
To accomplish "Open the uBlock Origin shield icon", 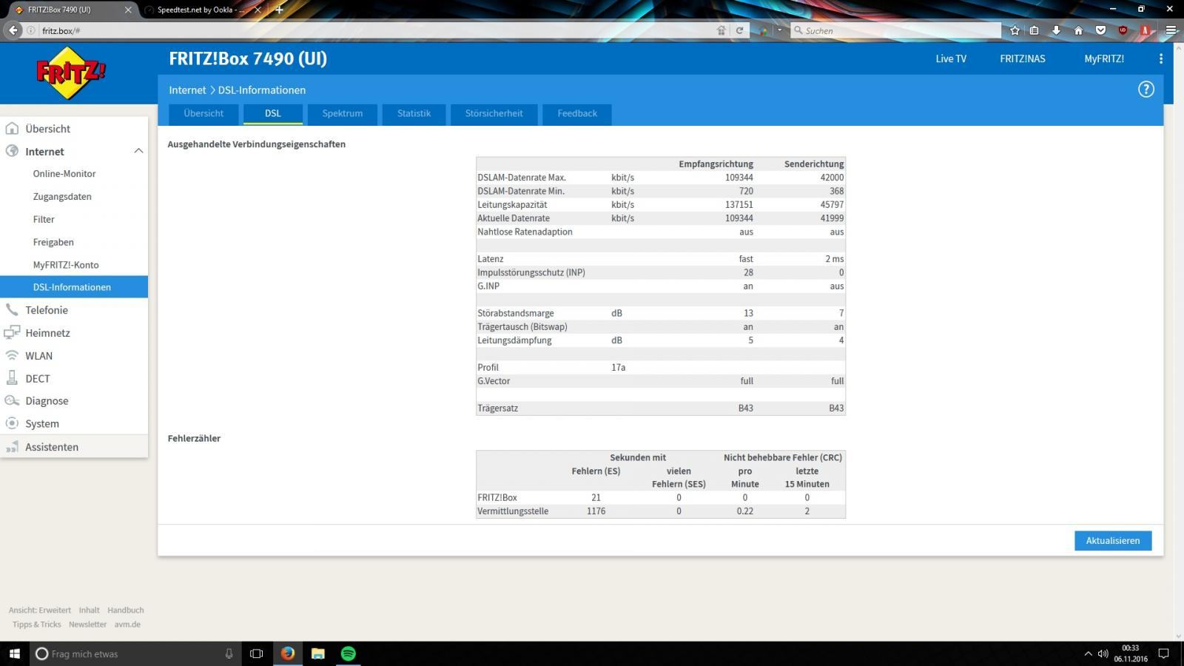I will [1123, 30].
